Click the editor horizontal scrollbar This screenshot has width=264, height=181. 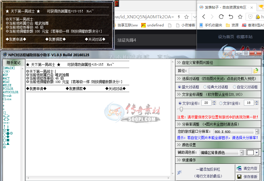coord(98,178)
